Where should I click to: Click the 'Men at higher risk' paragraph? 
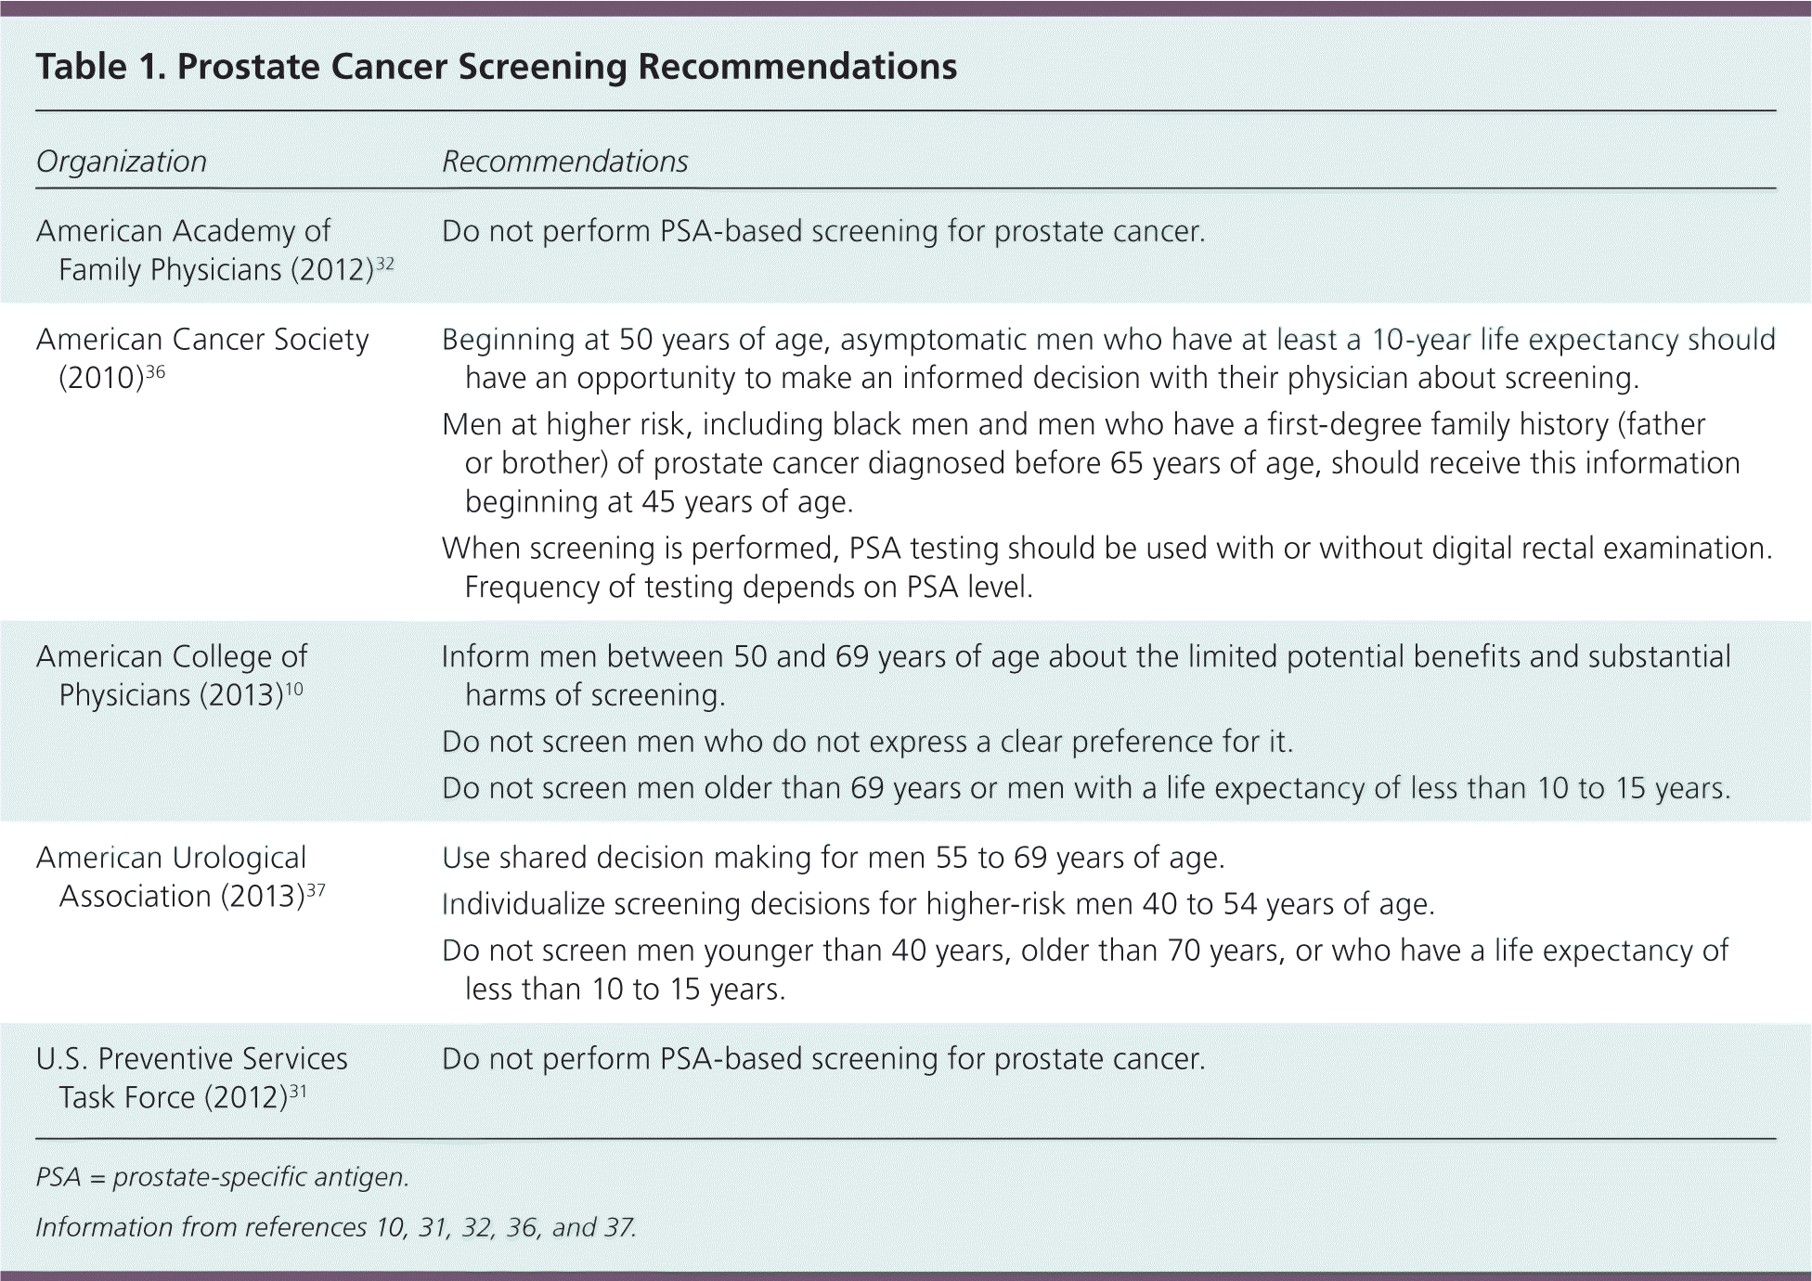[1091, 463]
